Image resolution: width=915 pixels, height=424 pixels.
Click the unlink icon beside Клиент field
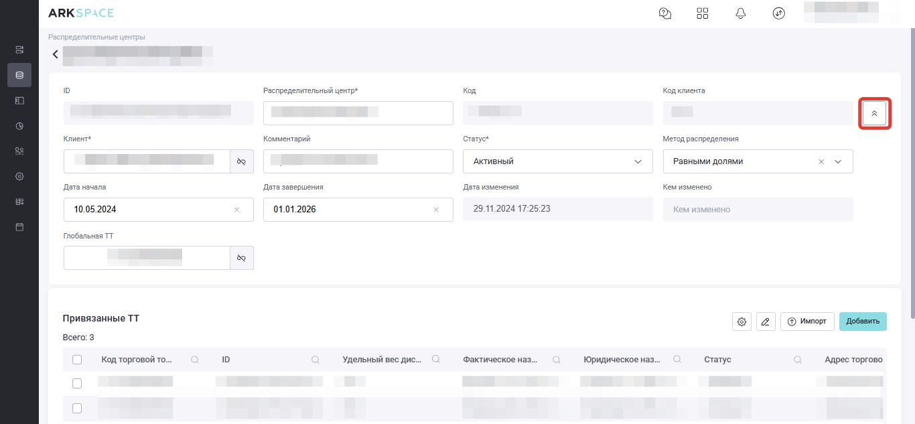242,161
